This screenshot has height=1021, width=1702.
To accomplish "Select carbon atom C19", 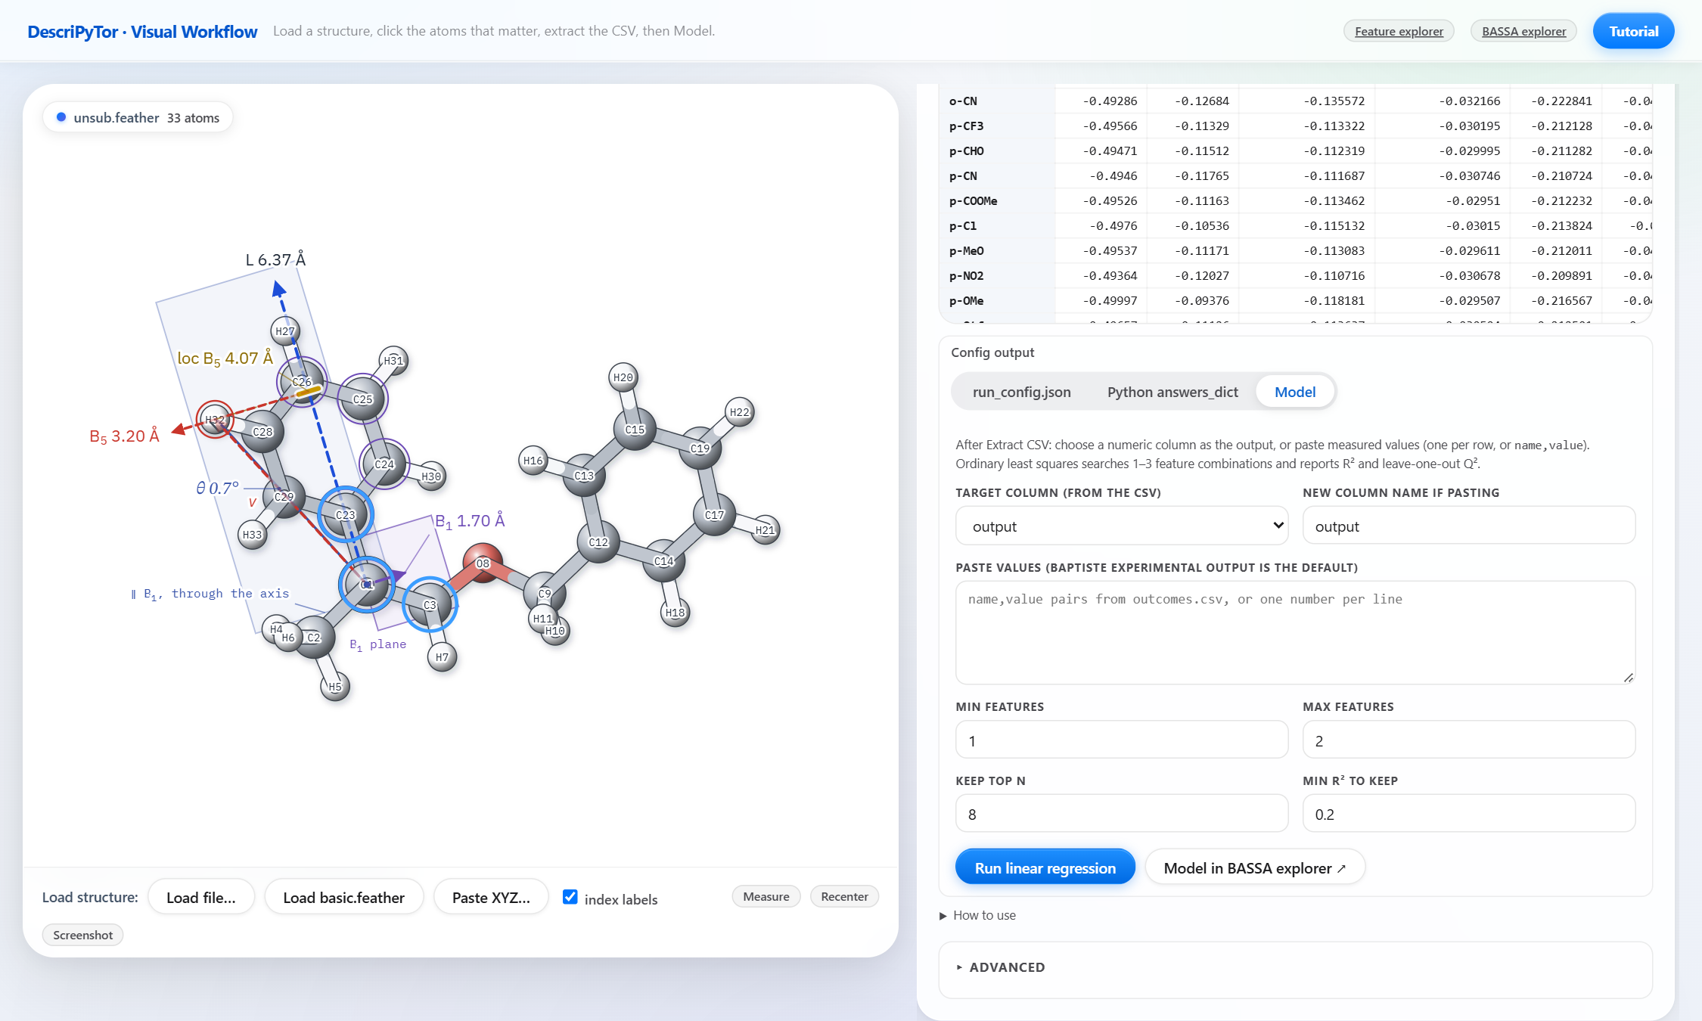I will point(700,448).
